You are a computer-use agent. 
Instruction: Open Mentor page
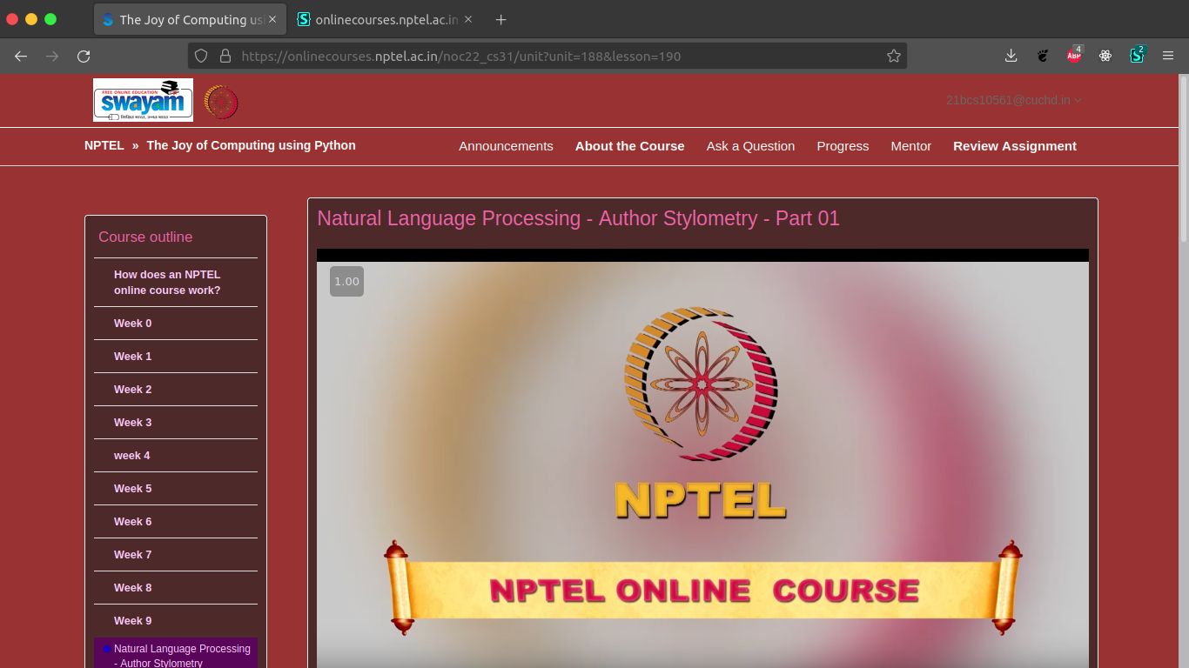910,146
